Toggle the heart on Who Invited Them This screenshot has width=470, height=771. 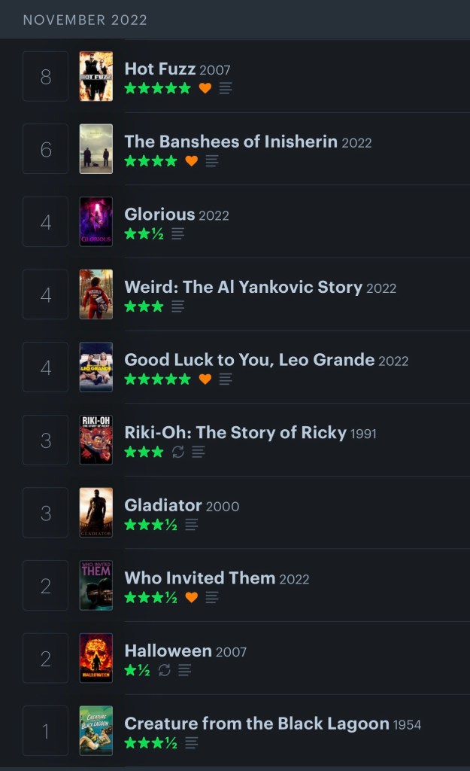click(191, 597)
